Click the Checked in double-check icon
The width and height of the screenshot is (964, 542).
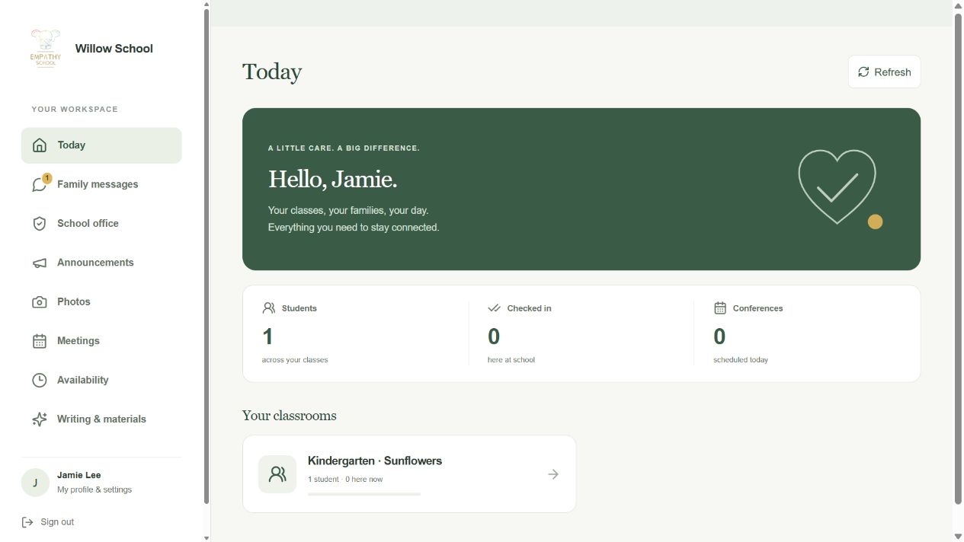coord(494,308)
